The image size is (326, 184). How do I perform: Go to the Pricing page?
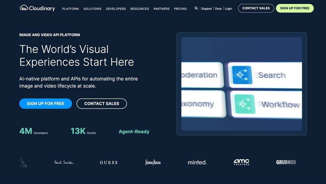(x=180, y=9)
